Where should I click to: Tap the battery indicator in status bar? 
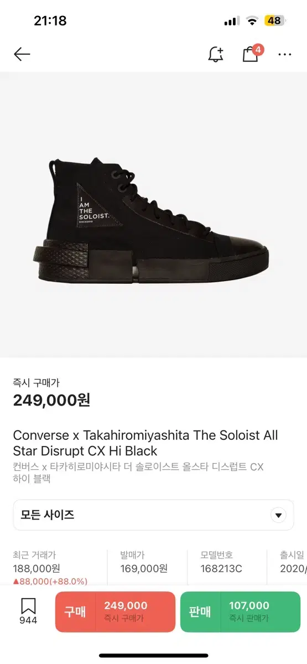pos(273,21)
